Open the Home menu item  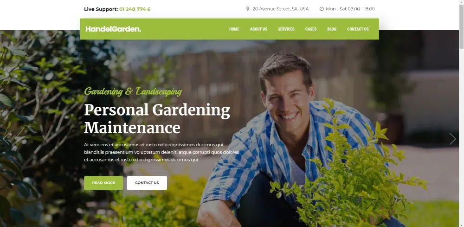coord(234,29)
